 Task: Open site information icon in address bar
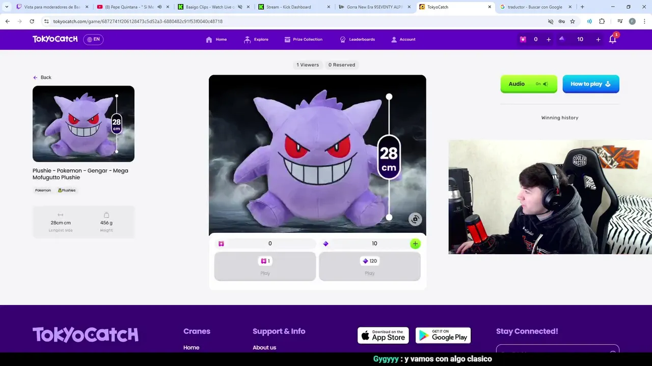pos(46,21)
